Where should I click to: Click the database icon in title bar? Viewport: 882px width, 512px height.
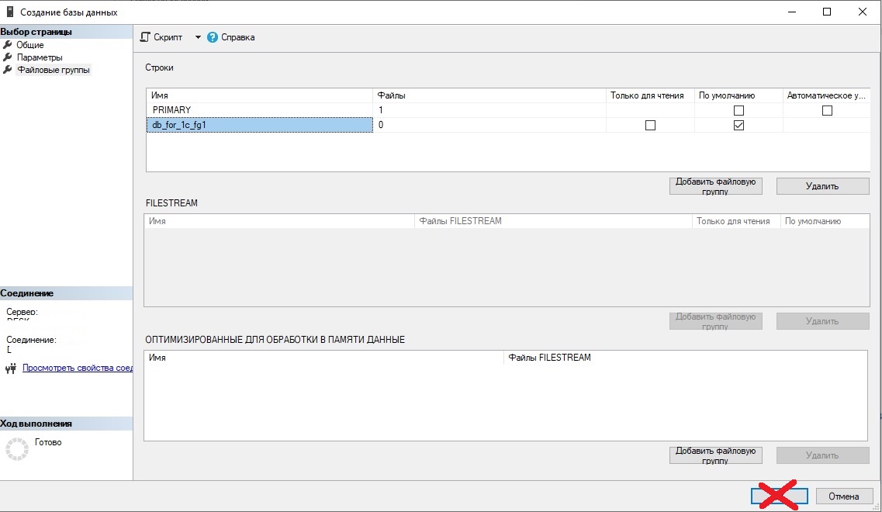point(9,12)
